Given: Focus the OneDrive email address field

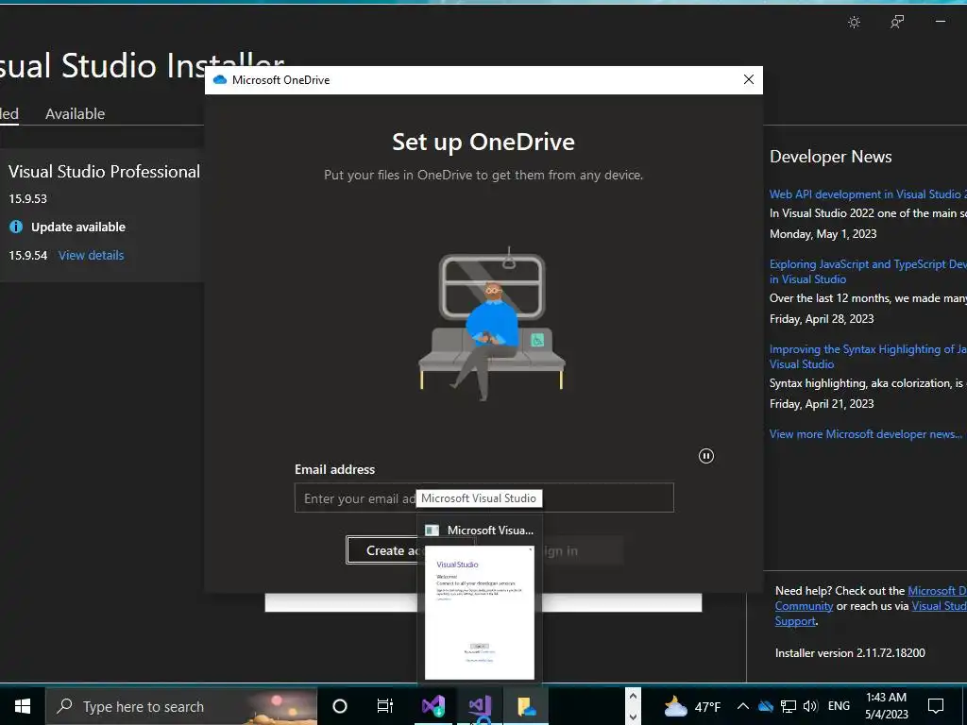Looking at the screenshot, I should [484, 497].
